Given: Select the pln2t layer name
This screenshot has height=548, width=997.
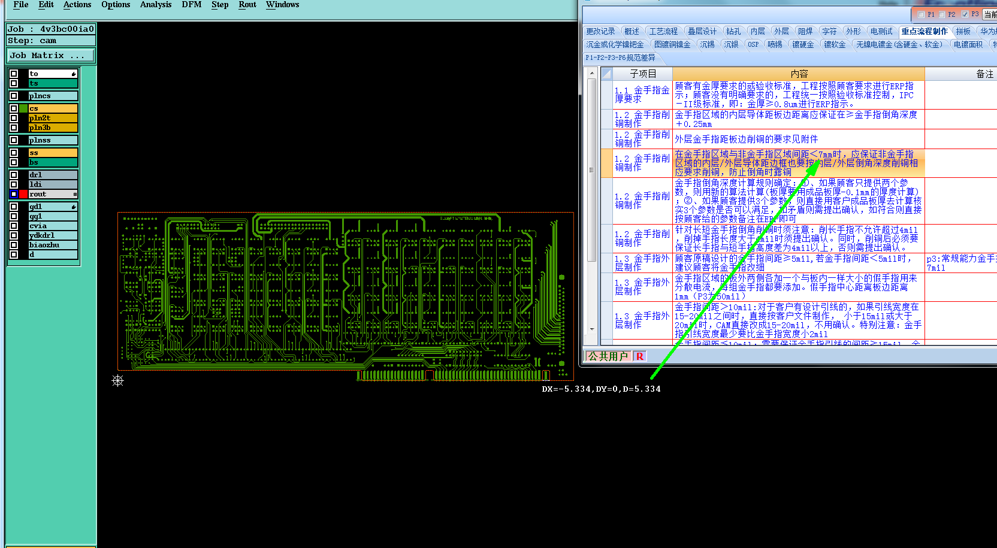Looking at the screenshot, I should click(53, 118).
